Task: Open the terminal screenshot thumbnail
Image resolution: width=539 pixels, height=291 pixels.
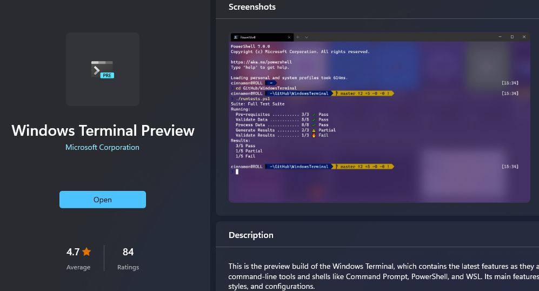Action: [x=380, y=117]
